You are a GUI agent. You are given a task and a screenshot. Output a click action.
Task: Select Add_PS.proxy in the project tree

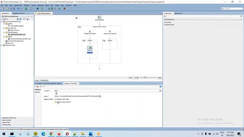click(14, 30)
